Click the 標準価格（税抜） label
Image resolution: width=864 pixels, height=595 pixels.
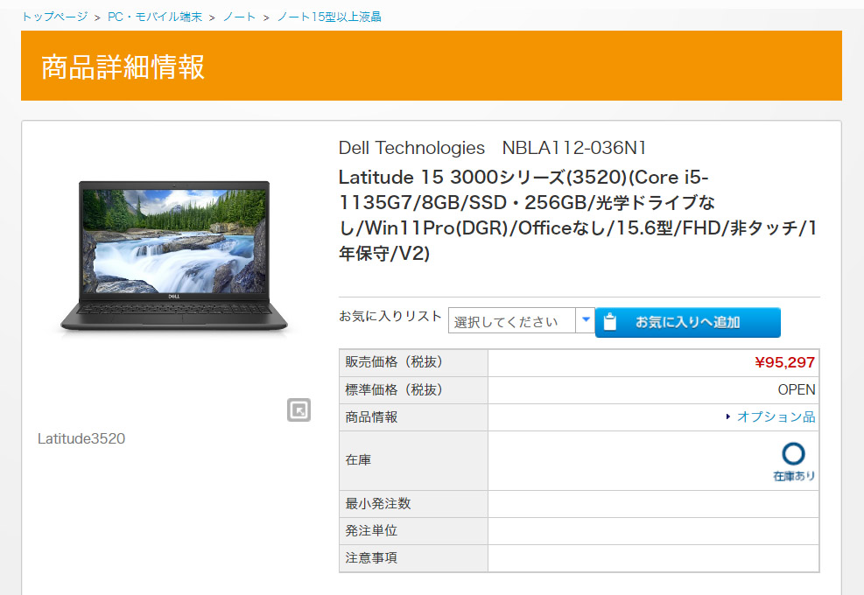click(x=393, y=390)
